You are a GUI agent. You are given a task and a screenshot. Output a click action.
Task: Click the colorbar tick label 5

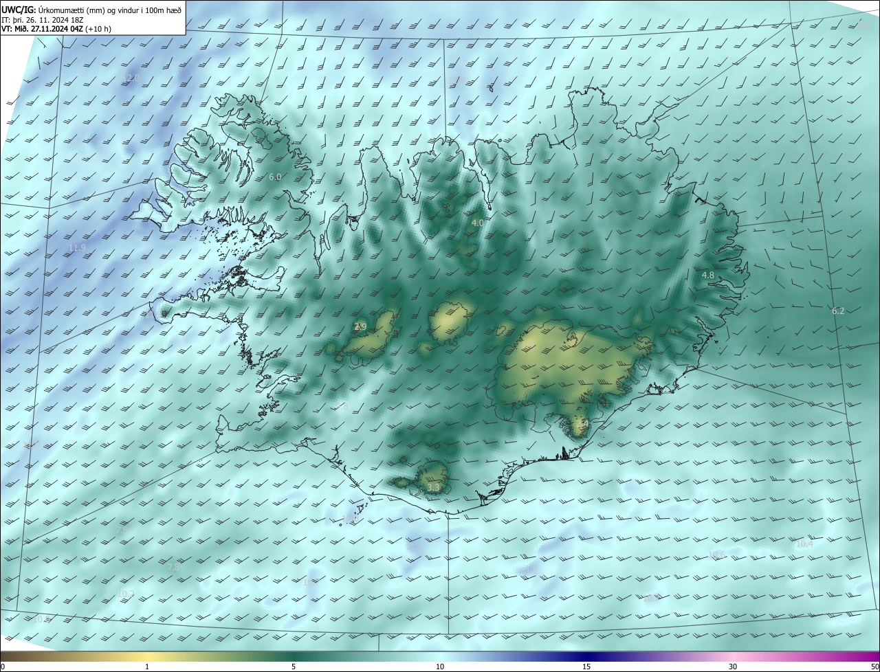click(x=294, y=667)
